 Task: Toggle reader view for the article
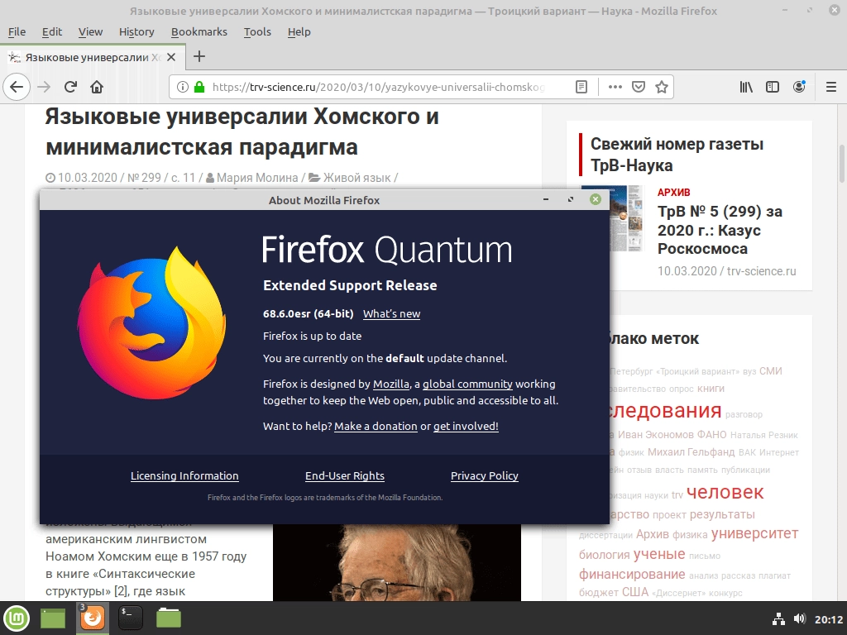coord(581,86)
